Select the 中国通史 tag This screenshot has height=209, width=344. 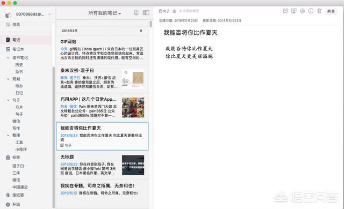pos(20,187)
